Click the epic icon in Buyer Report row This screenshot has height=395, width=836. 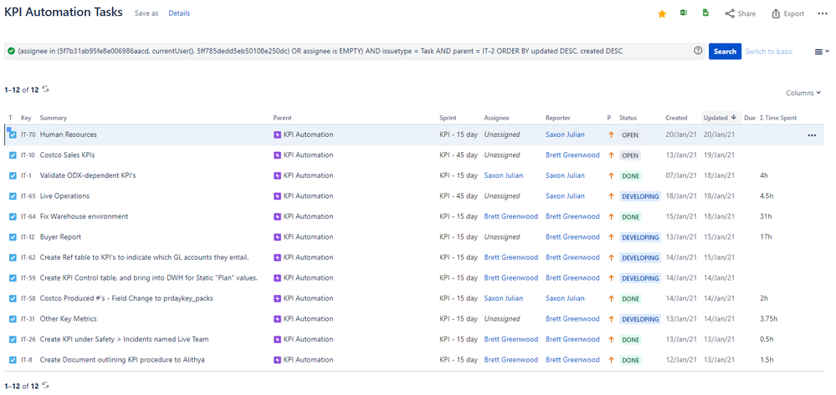(x=277, y=237)
